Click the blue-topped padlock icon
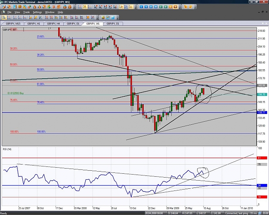This screenshot has height=215, width=269. click(65, 7)
